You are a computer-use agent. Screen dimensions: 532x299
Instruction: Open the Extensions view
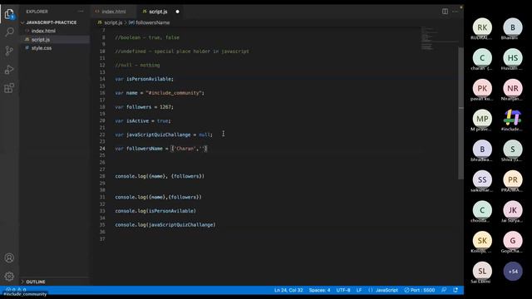pos(9,88)
